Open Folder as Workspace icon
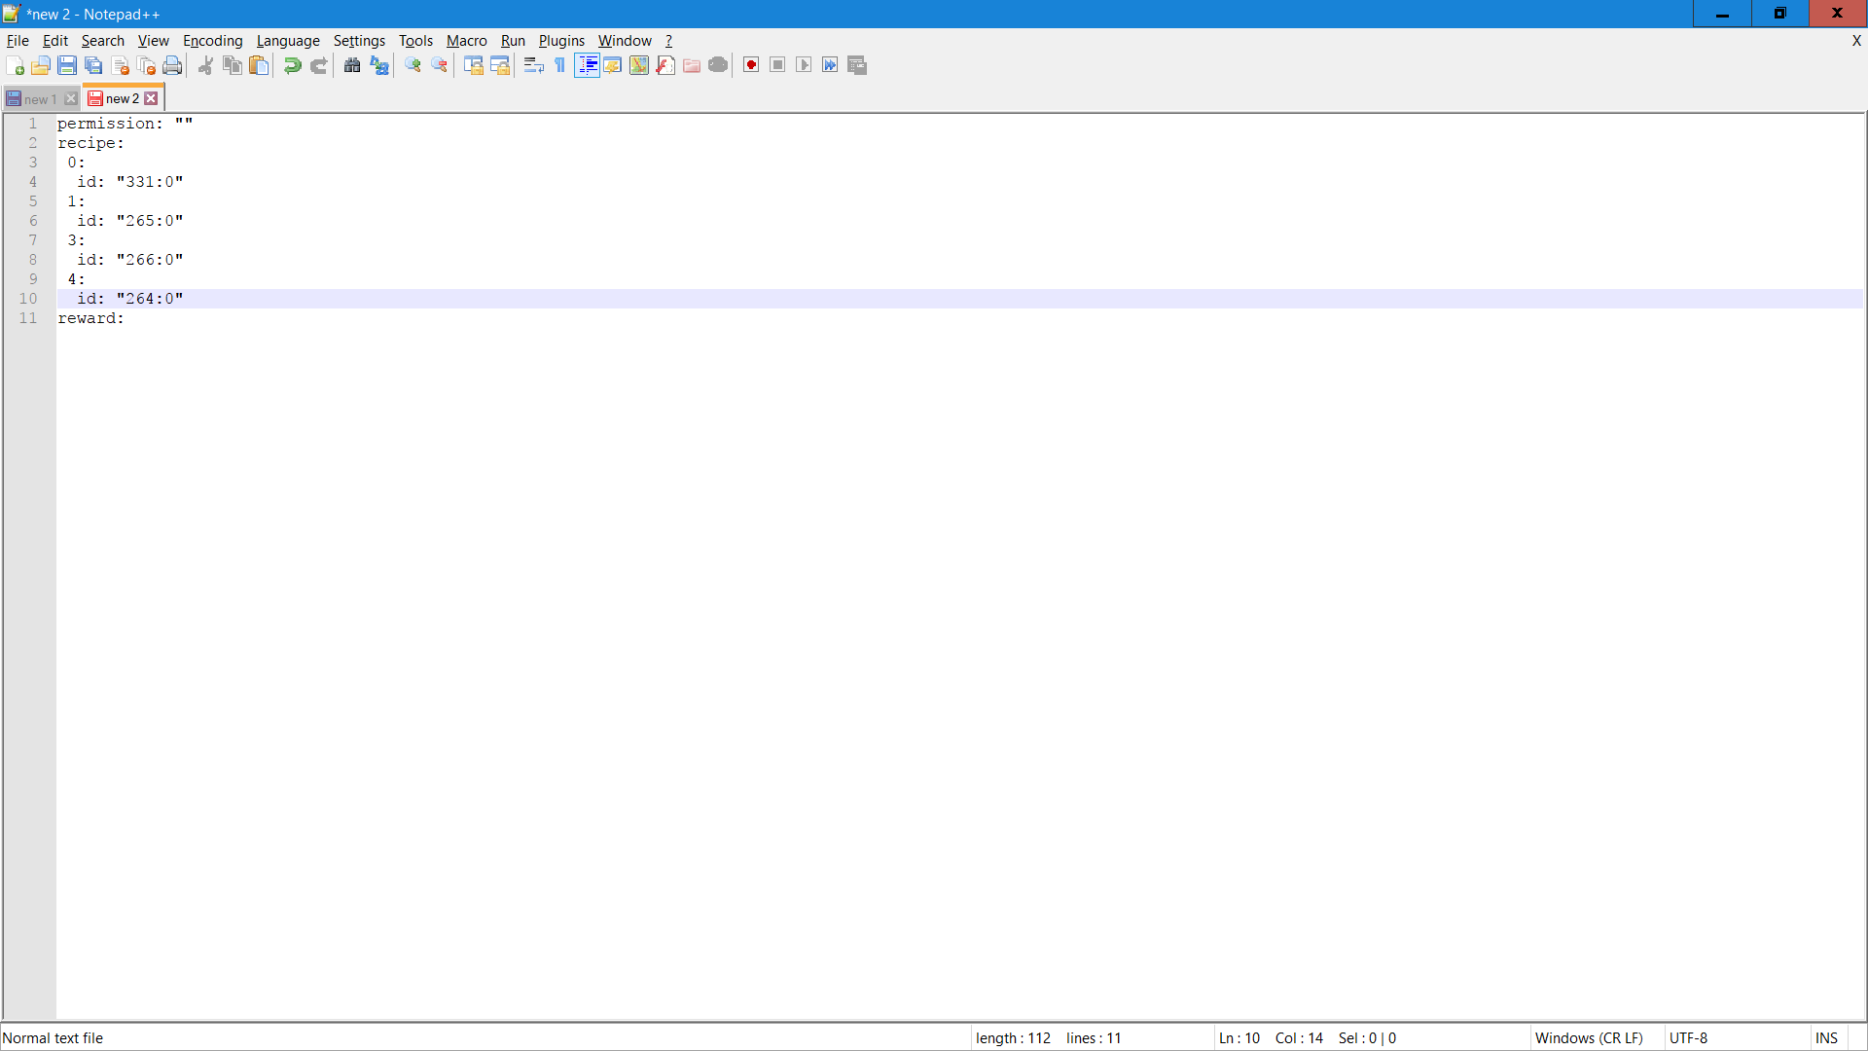Screen dimensions: 1868x1051 (692, 65)
